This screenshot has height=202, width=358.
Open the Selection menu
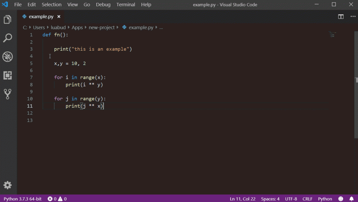click(51, 5)
